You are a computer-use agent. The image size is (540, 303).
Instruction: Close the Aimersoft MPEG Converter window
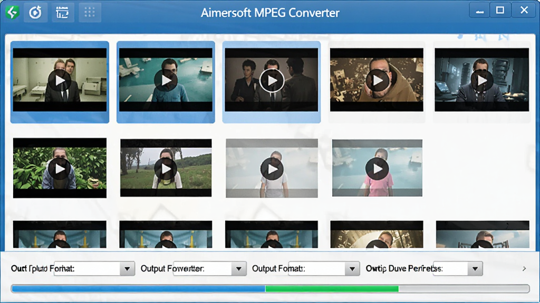point(524,11)
